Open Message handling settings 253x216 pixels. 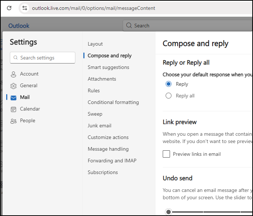pyautogui.click(x=108, y=149)
